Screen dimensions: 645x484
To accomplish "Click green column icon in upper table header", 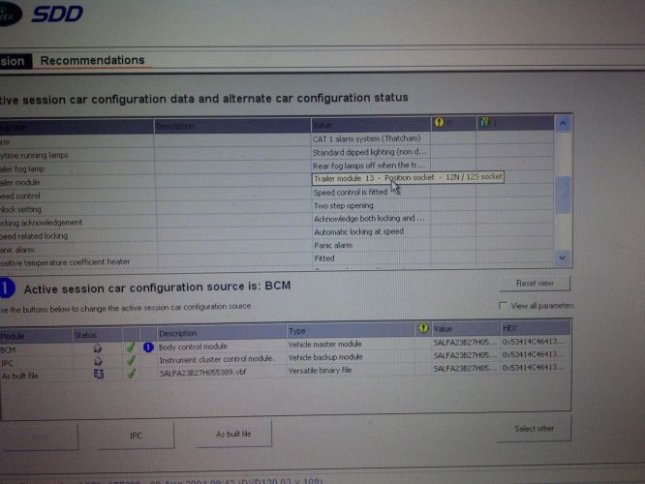I will tap(485, 122).
